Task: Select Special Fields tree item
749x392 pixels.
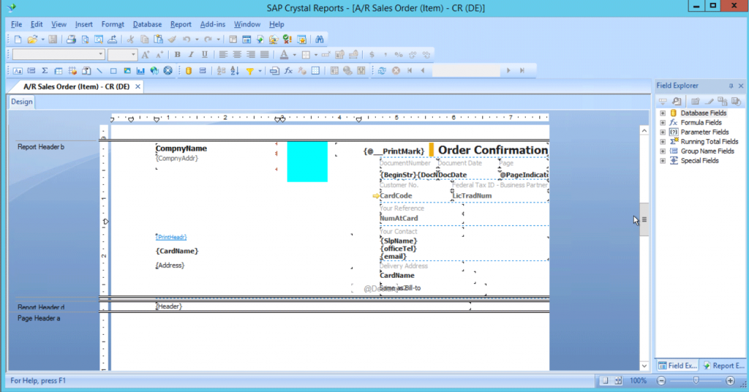Action: coord(699,161)
